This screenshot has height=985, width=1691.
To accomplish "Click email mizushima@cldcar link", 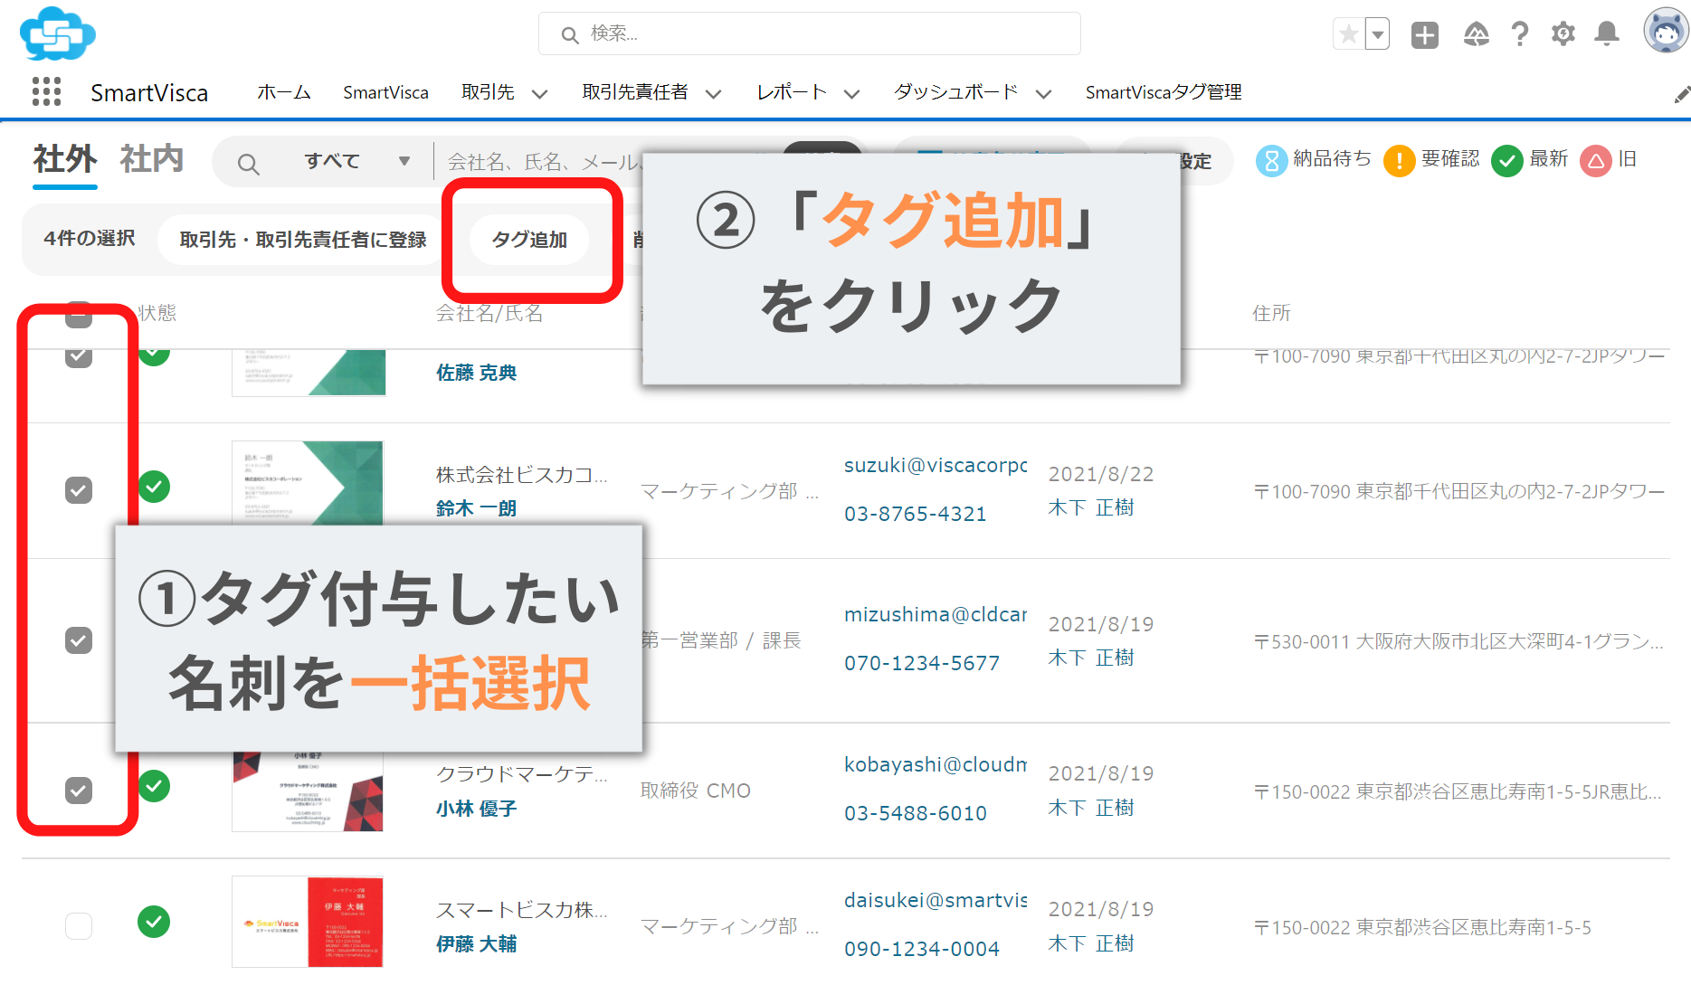I will click(x=936, y=614).
